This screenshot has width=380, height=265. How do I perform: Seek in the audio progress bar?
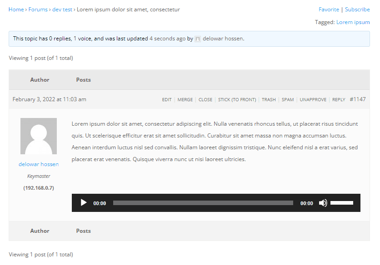point(203,203)
